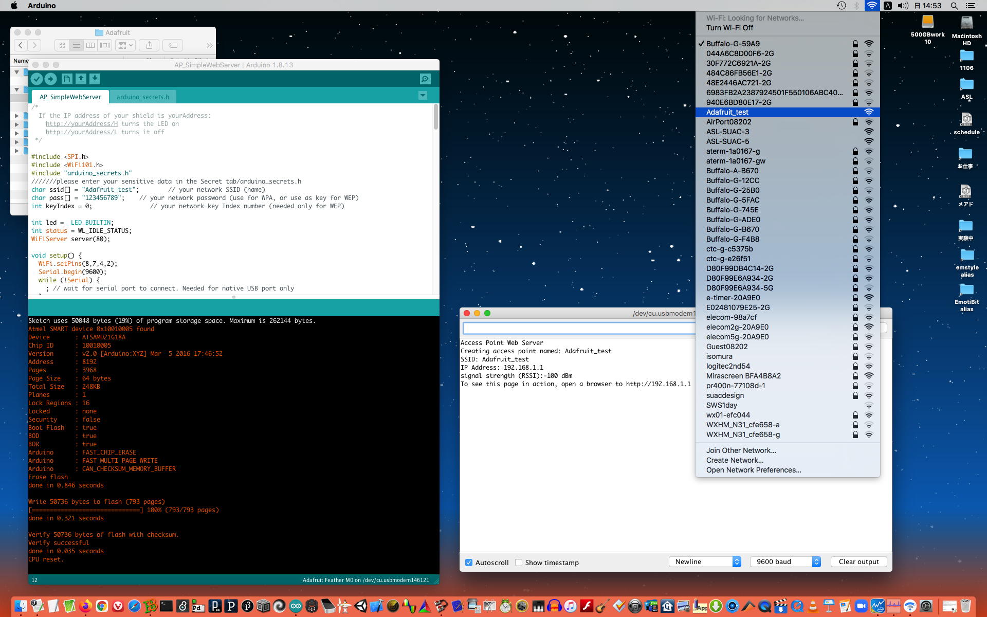987x617 pixels.
Task: Click the Finder share icon
Action: point(149,45)
